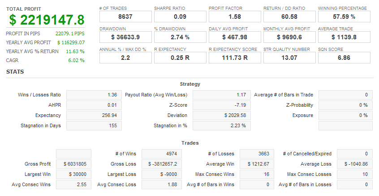The width and height of the screenshot is (379, 196).
Task: Click the Total Profit dollar amount
Action: [x=46, y=20]
